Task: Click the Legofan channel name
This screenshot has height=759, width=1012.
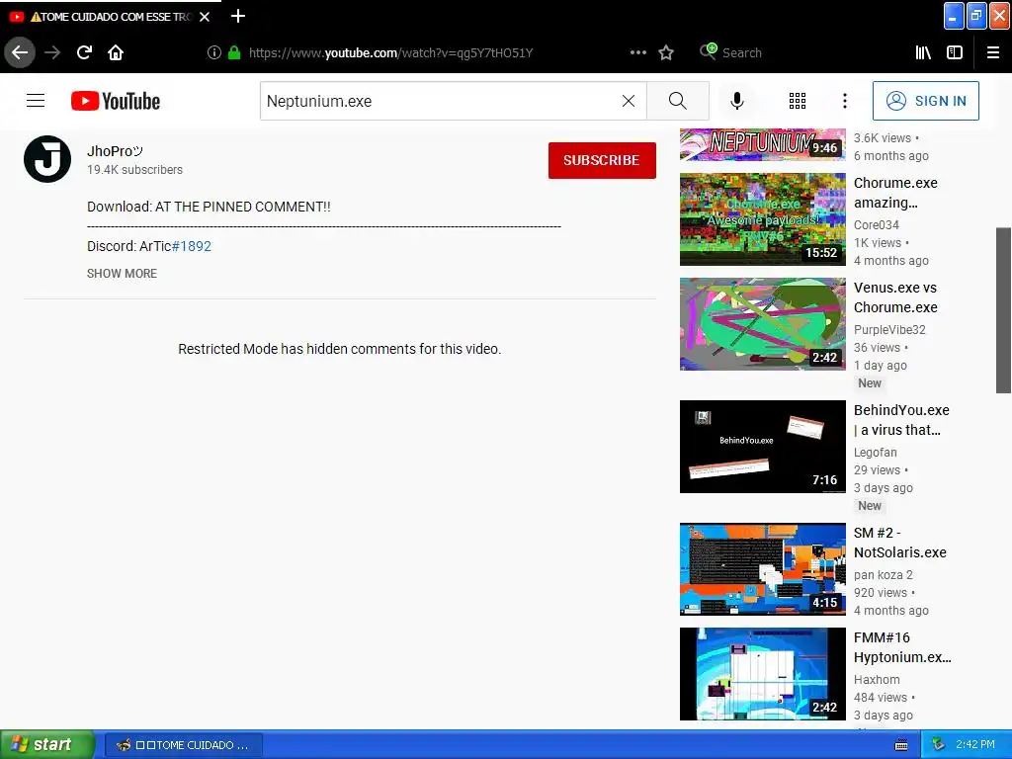Action: tap(875, 452)
